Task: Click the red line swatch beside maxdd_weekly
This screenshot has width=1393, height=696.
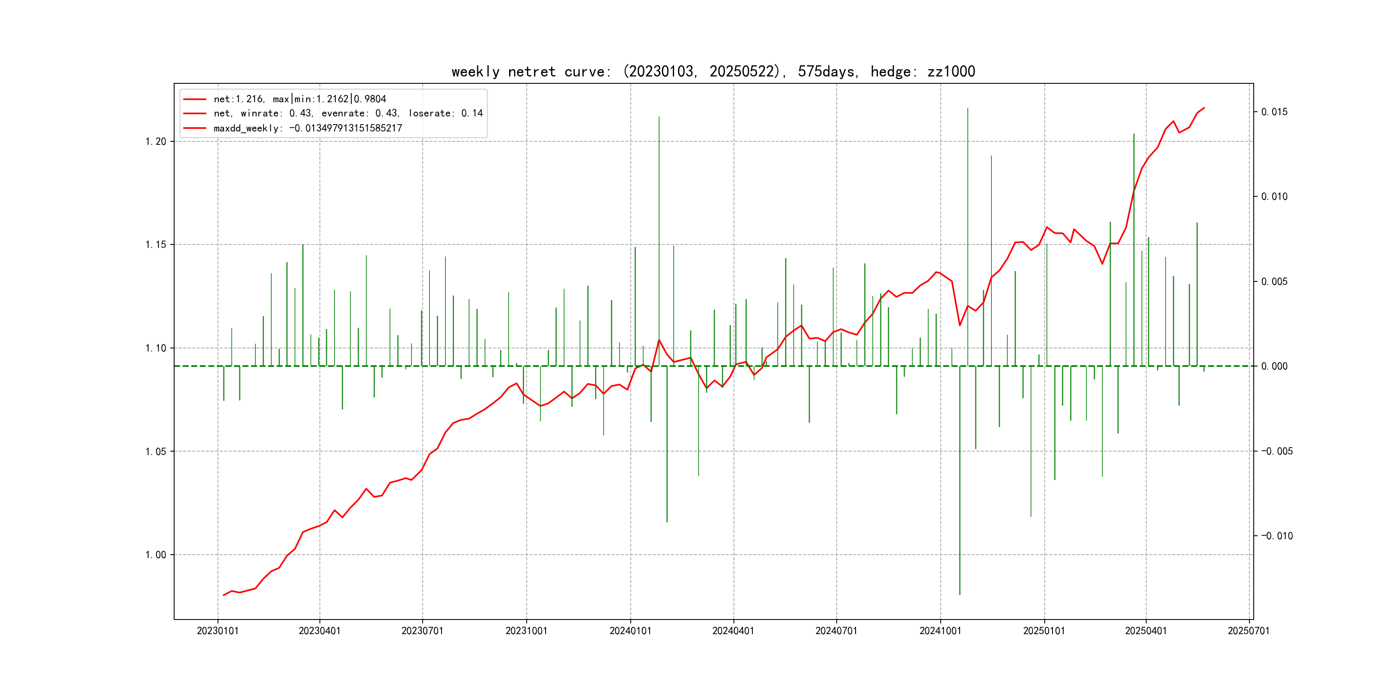Action: (x=195, y=128)
